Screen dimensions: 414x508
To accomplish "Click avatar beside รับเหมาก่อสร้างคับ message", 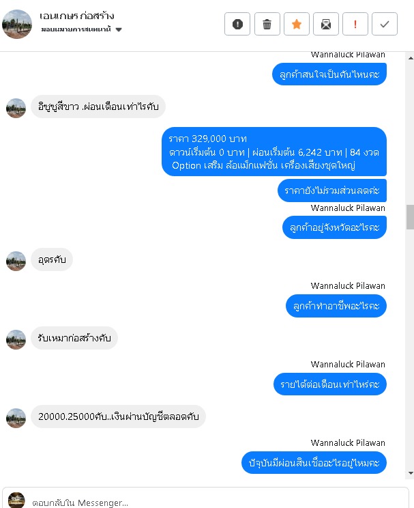I will 16,339.
